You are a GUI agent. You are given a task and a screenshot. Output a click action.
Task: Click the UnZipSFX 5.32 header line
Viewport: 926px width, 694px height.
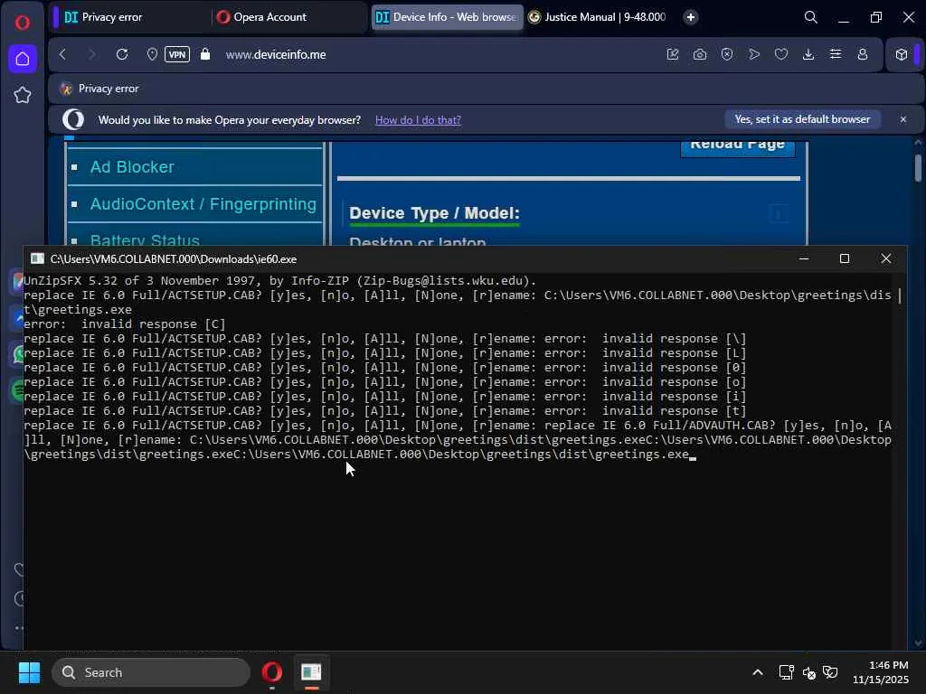pos(280,281)
